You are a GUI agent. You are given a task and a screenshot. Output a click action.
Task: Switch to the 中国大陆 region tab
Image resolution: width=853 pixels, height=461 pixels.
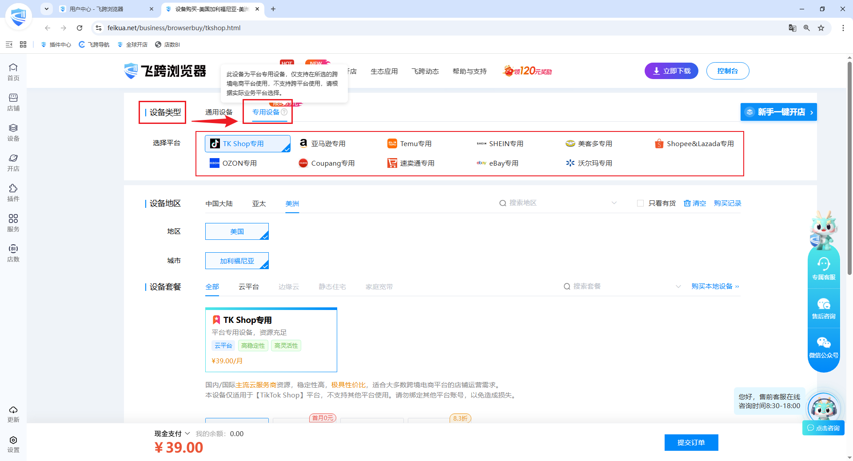point(219,203)
